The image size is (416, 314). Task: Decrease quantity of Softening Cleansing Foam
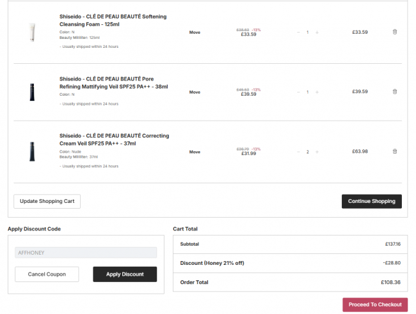point(298,32)
